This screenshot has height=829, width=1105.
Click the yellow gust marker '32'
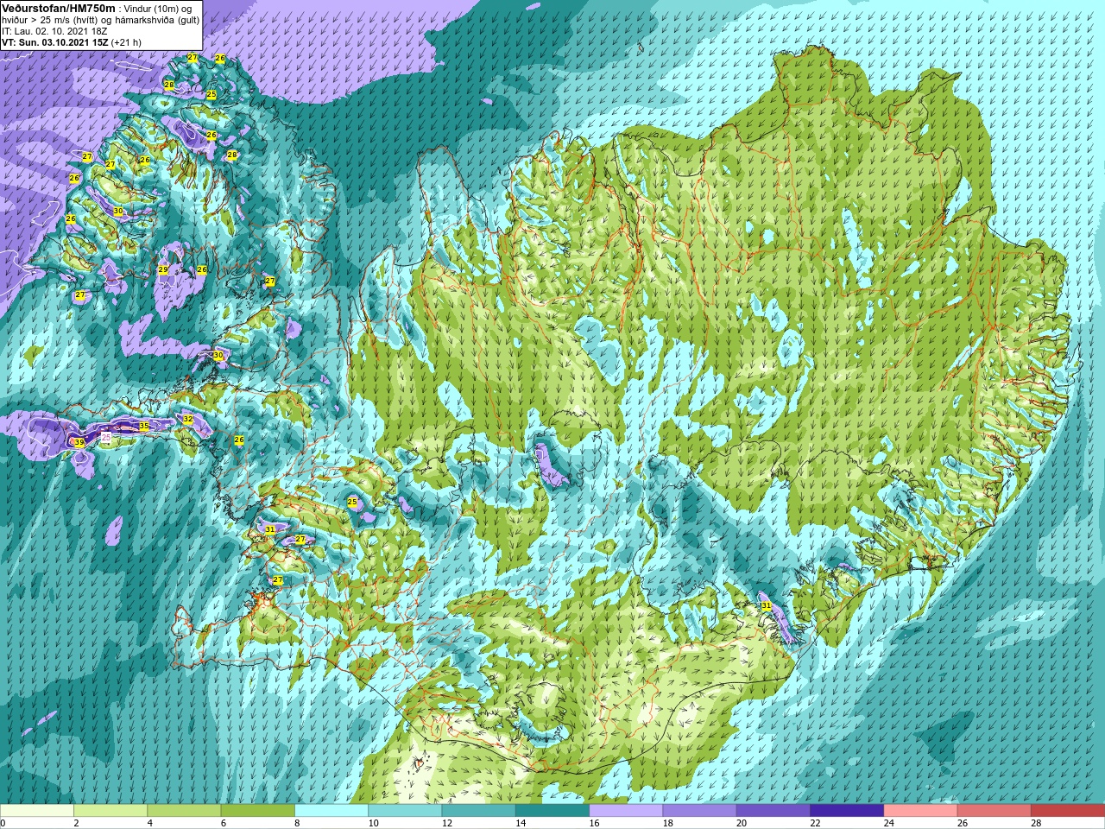coord(188,420)
